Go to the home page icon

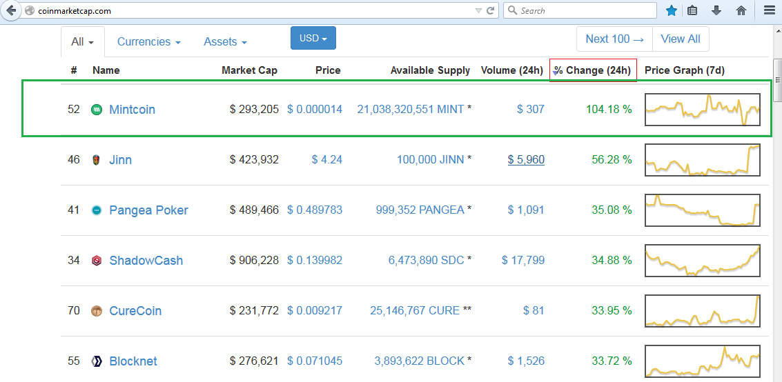point(741,10)
